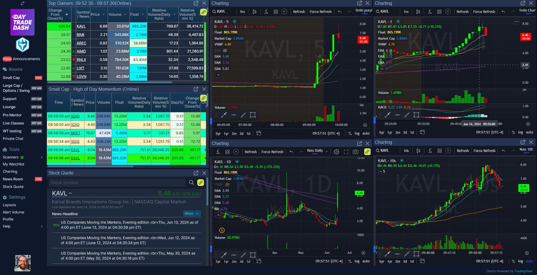Image resolution: width=537 pixels, height=275 pixels.
Task: Select the multi-chart layout grid icon on the 1m chart
Action: pos(439,12)
